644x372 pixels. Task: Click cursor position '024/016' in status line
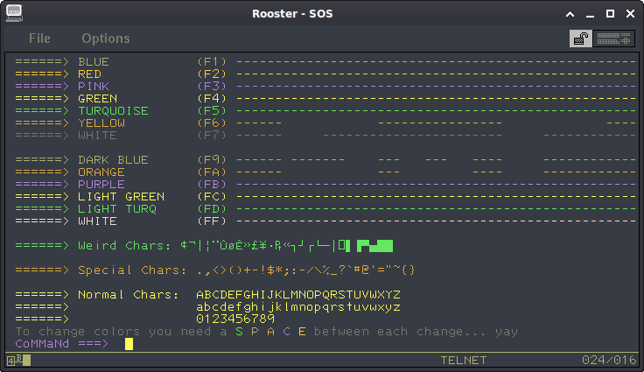(x=609, y=361)
